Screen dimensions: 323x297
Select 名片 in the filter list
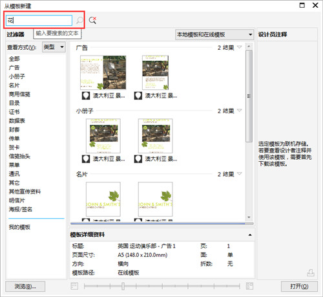click(14, 85)
